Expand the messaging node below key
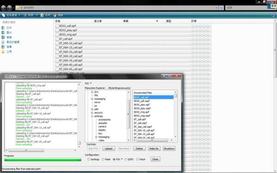 point(96,137)
